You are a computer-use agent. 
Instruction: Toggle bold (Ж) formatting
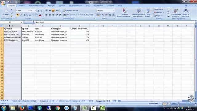click(x=18, y=15)
